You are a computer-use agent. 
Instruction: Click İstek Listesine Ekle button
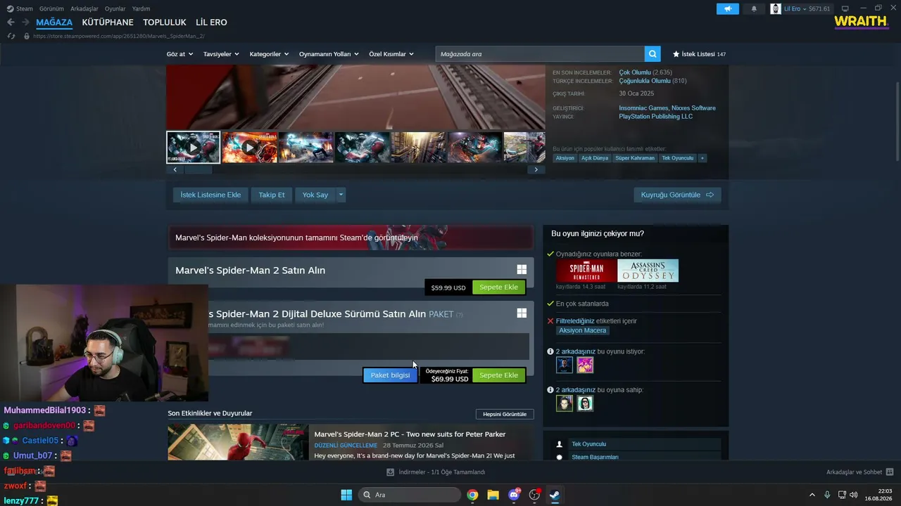click(x=210, y=195)
